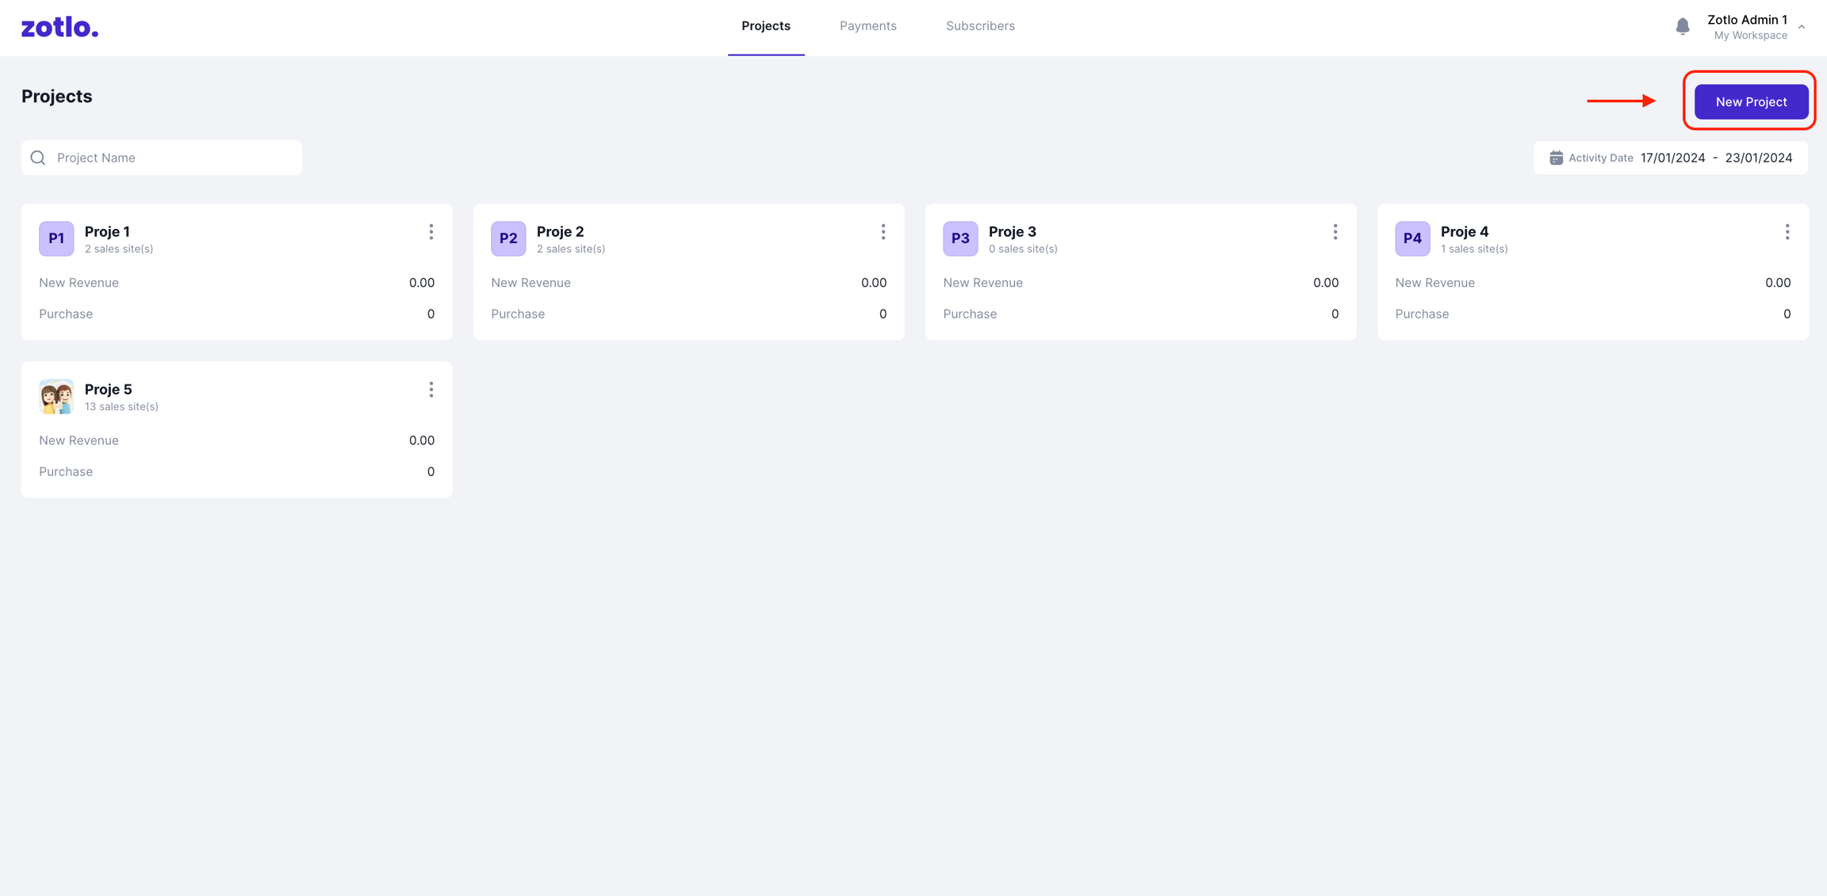The height and width of the screenshot is (896, 1827).
Task: Open the Activity Date range picker
Action: point(1672,158)
